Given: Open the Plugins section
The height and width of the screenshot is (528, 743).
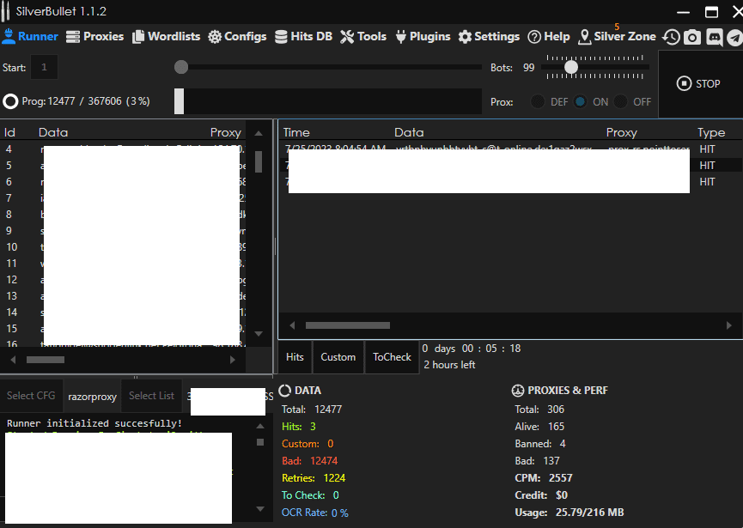Looking at the screenshot, I should click(x=422, y=37).
